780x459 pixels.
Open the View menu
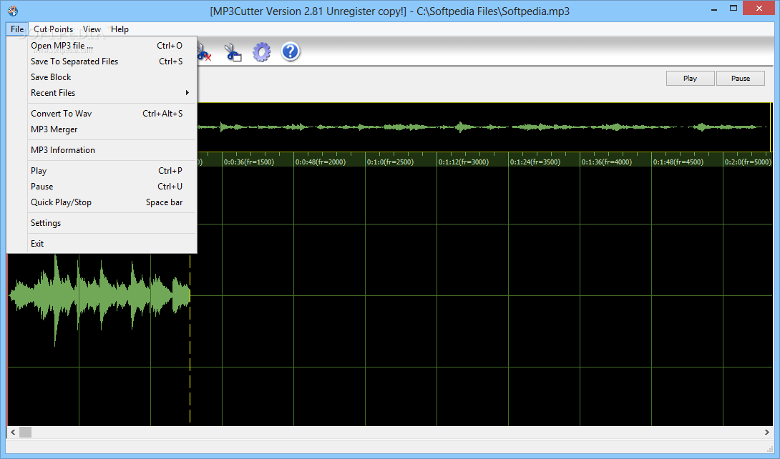(x=92, y=29)
